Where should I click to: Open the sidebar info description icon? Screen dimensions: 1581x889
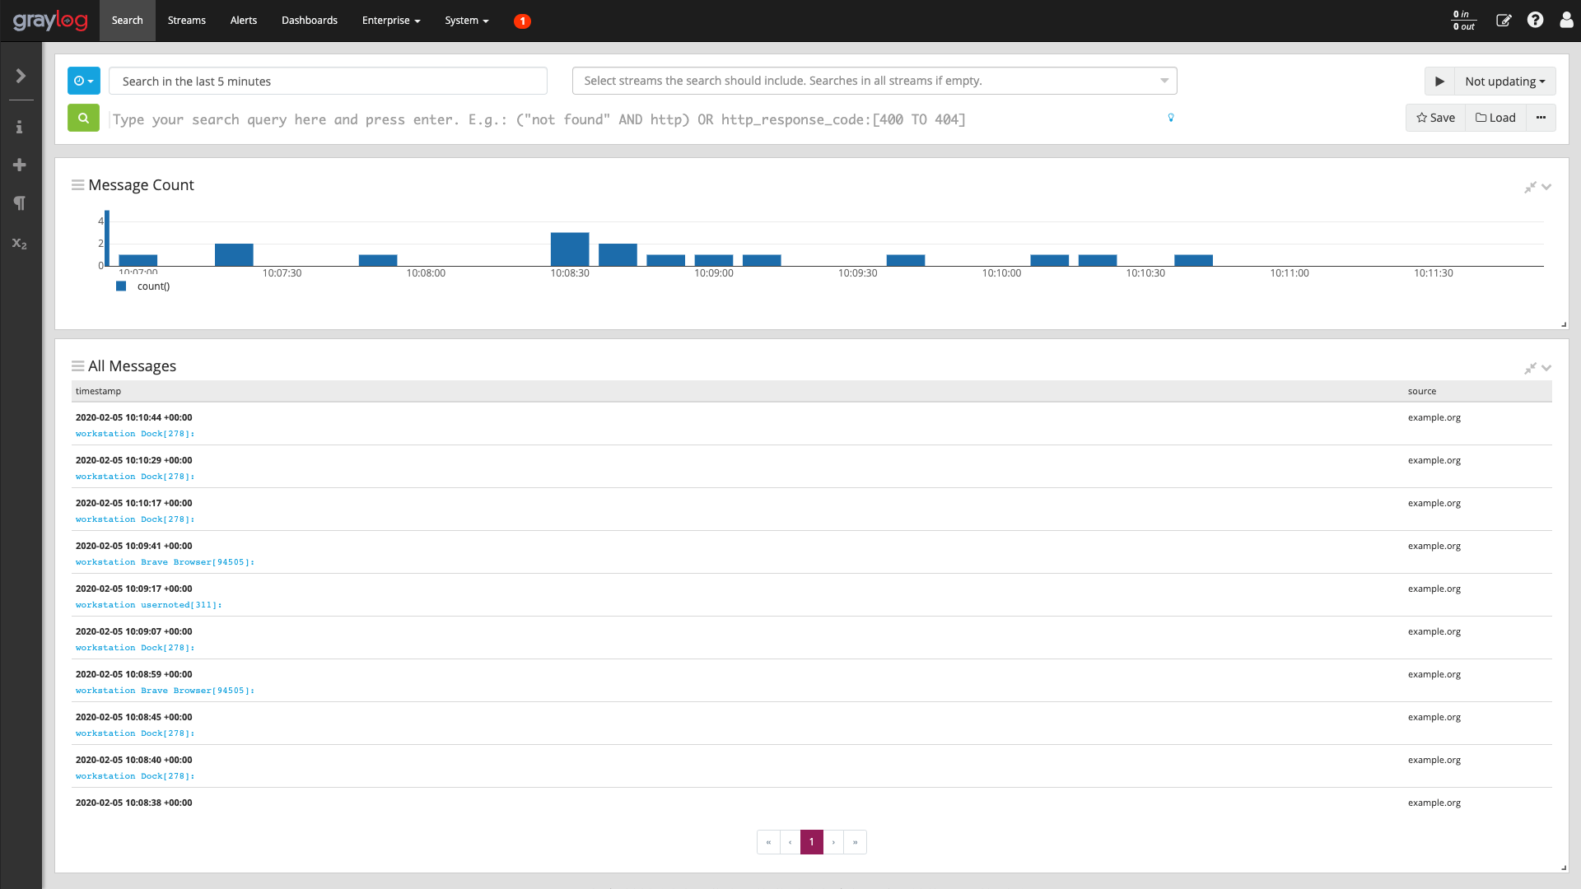[x=19, y=127]
